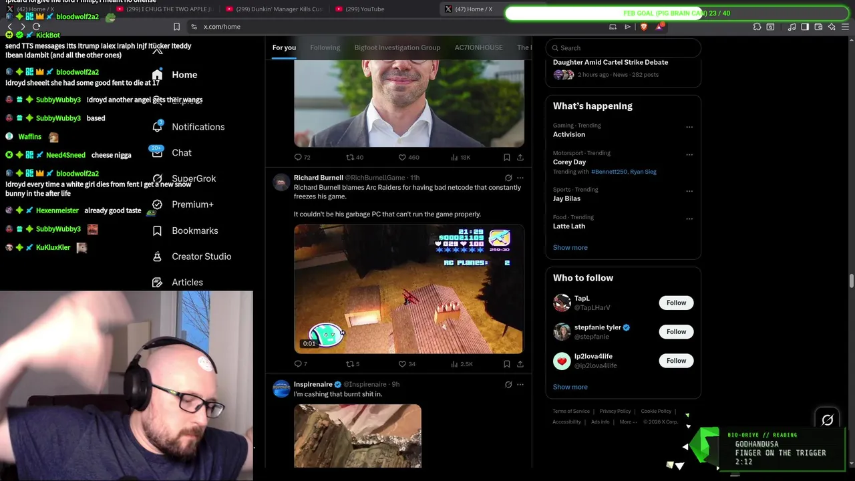Open more options on Inspirenaire post
This screenshot has width=855, height=481.
tap(520, 385)
